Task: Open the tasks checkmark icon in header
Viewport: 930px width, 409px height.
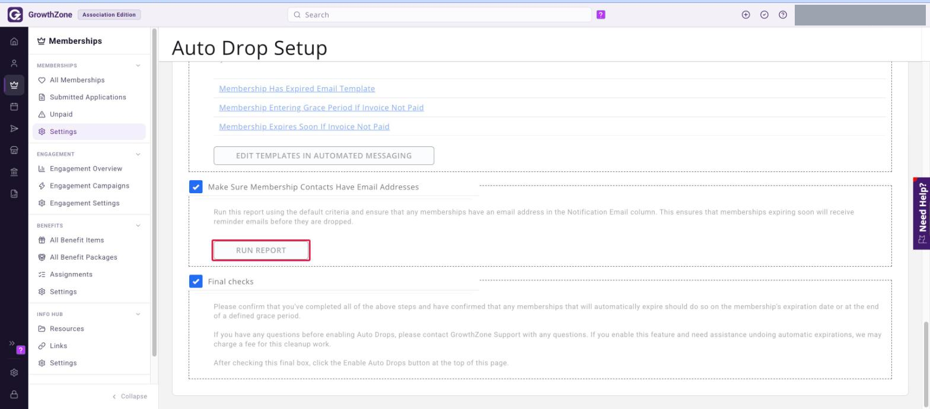Action: (765, 15)
